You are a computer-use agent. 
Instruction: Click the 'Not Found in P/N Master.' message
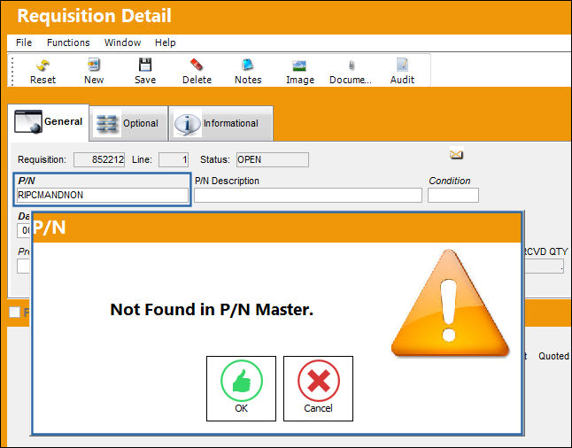(212, 309)
